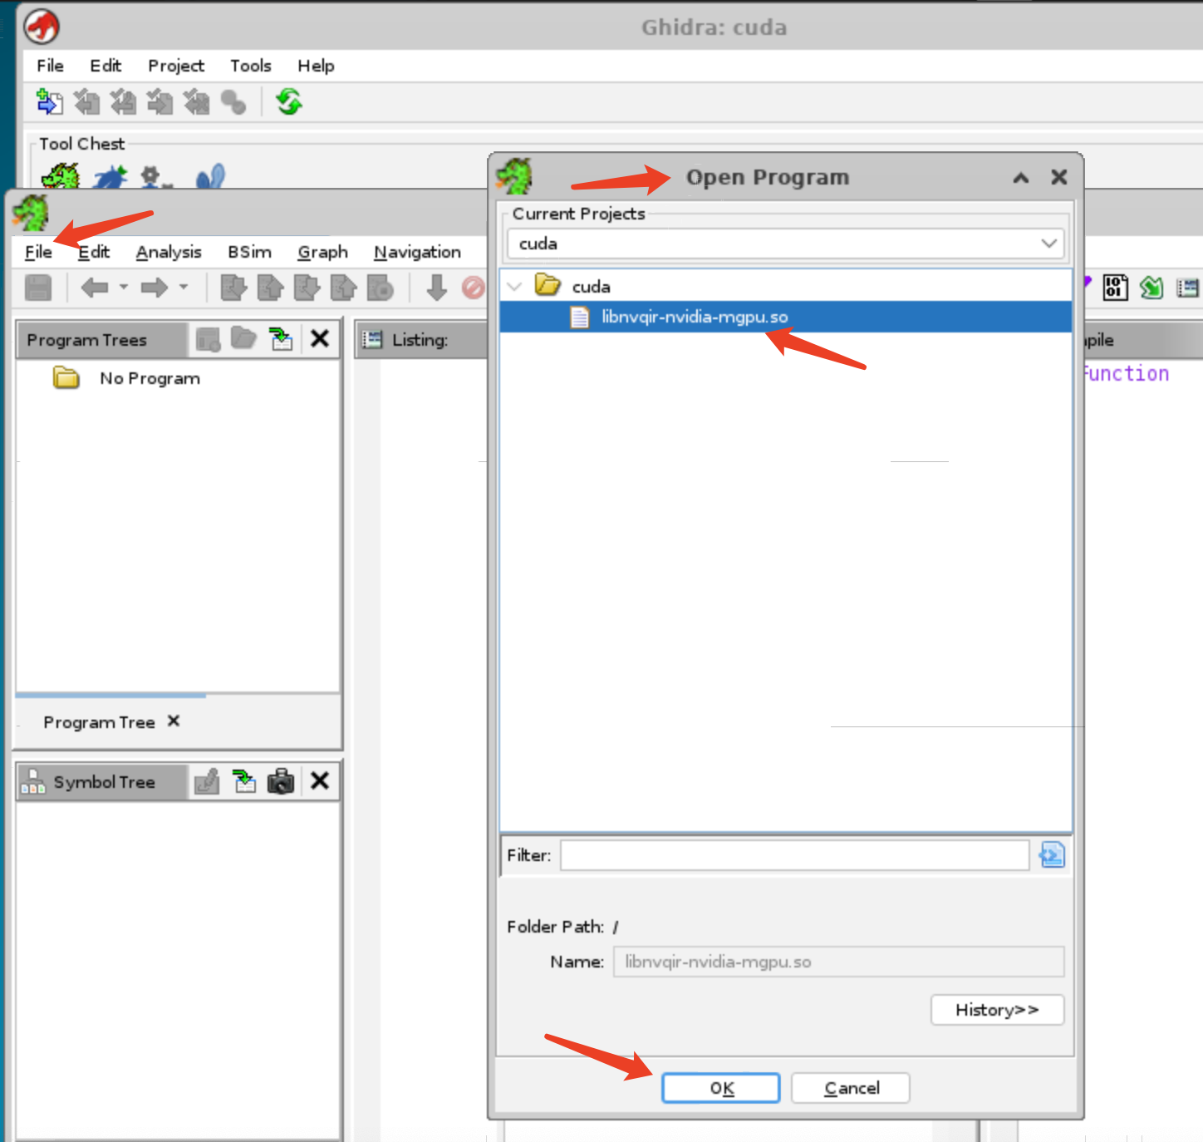Collapse the cuda folder tree node
This screenshot has height=1142, width=1203.
coord(514,287)
